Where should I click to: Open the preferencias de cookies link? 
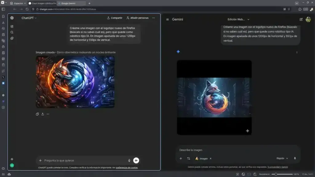pyautogui.click(x=127, y=167)
